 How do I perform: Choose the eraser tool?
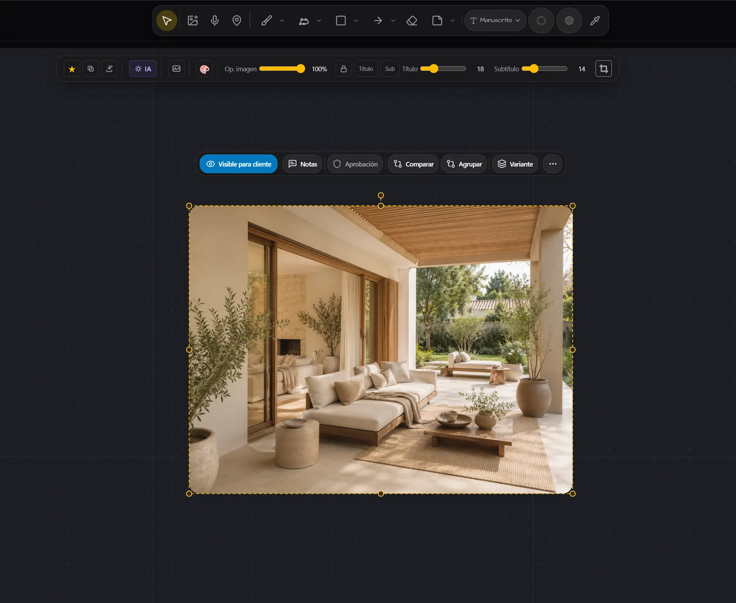click(412, 21)
